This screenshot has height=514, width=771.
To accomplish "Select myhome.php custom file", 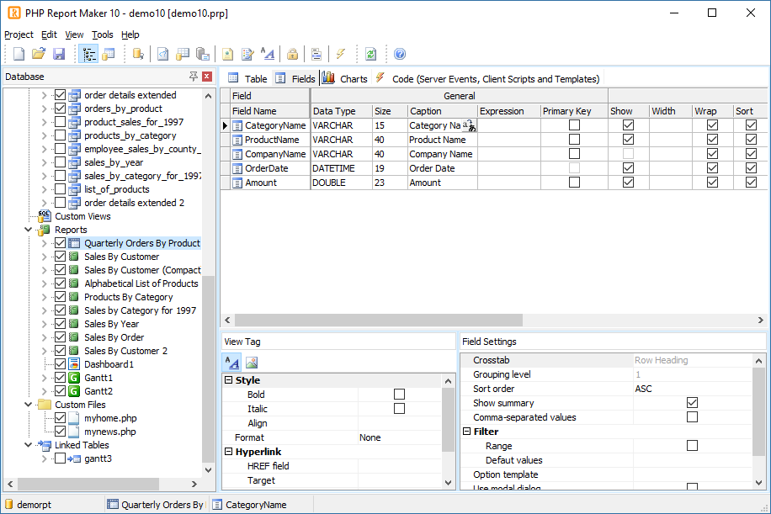I will [110, 418].
